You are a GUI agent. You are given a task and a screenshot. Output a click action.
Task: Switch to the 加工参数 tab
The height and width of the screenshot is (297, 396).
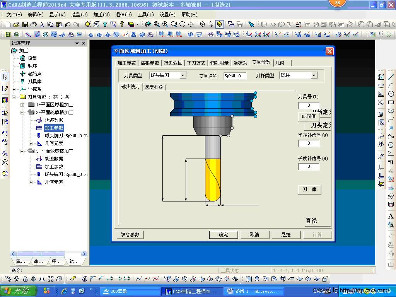(126, 63)
